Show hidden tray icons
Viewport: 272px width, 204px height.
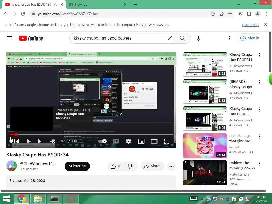pos(202,199)
